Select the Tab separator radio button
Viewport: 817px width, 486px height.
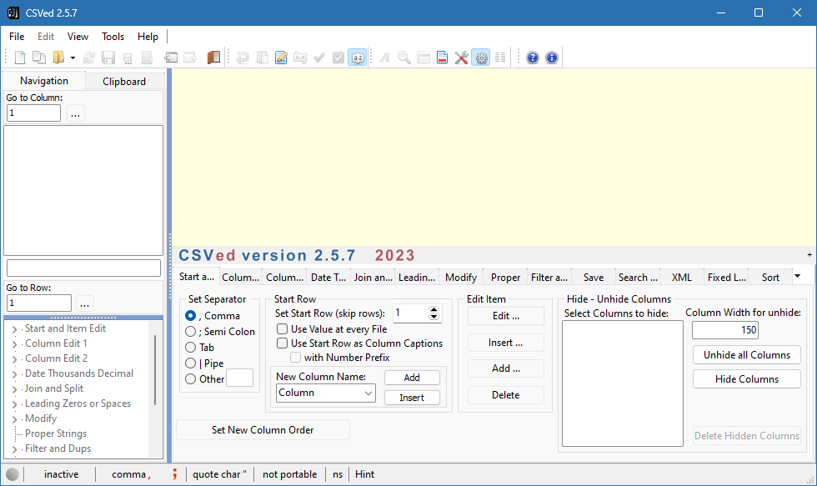pyautogui.click(x=191, y=348)
